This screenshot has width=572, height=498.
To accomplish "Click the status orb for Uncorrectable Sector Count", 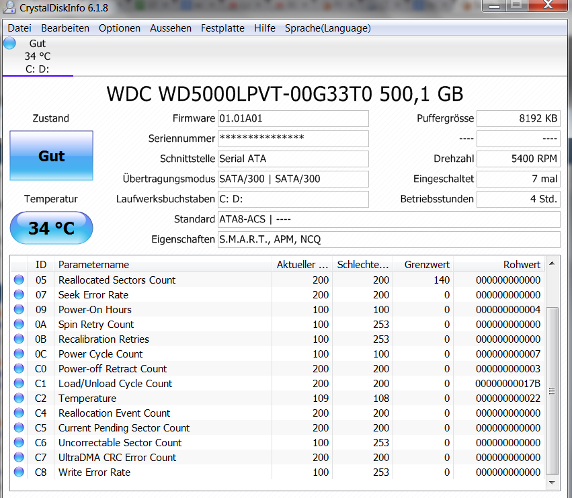I will 19,442.
